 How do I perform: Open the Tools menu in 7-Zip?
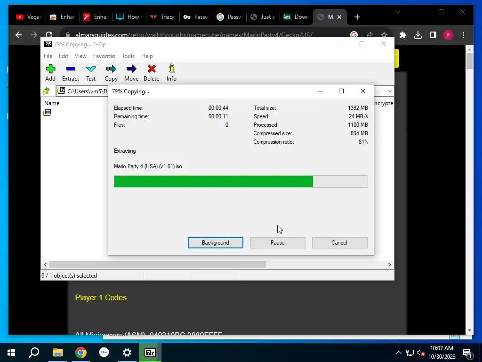128,56
